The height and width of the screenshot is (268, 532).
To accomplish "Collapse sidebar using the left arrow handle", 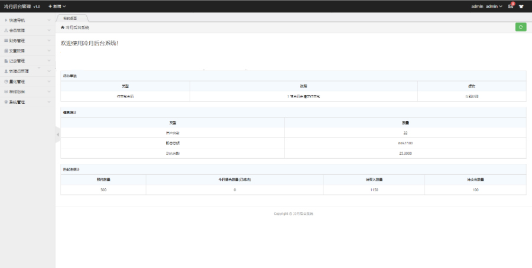I will coord(57,135).
